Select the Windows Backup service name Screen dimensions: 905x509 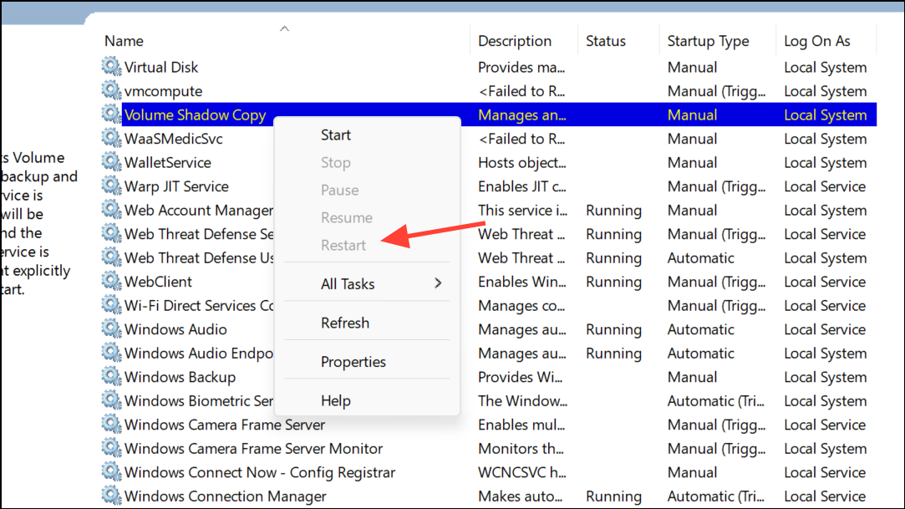click(180, 378)
